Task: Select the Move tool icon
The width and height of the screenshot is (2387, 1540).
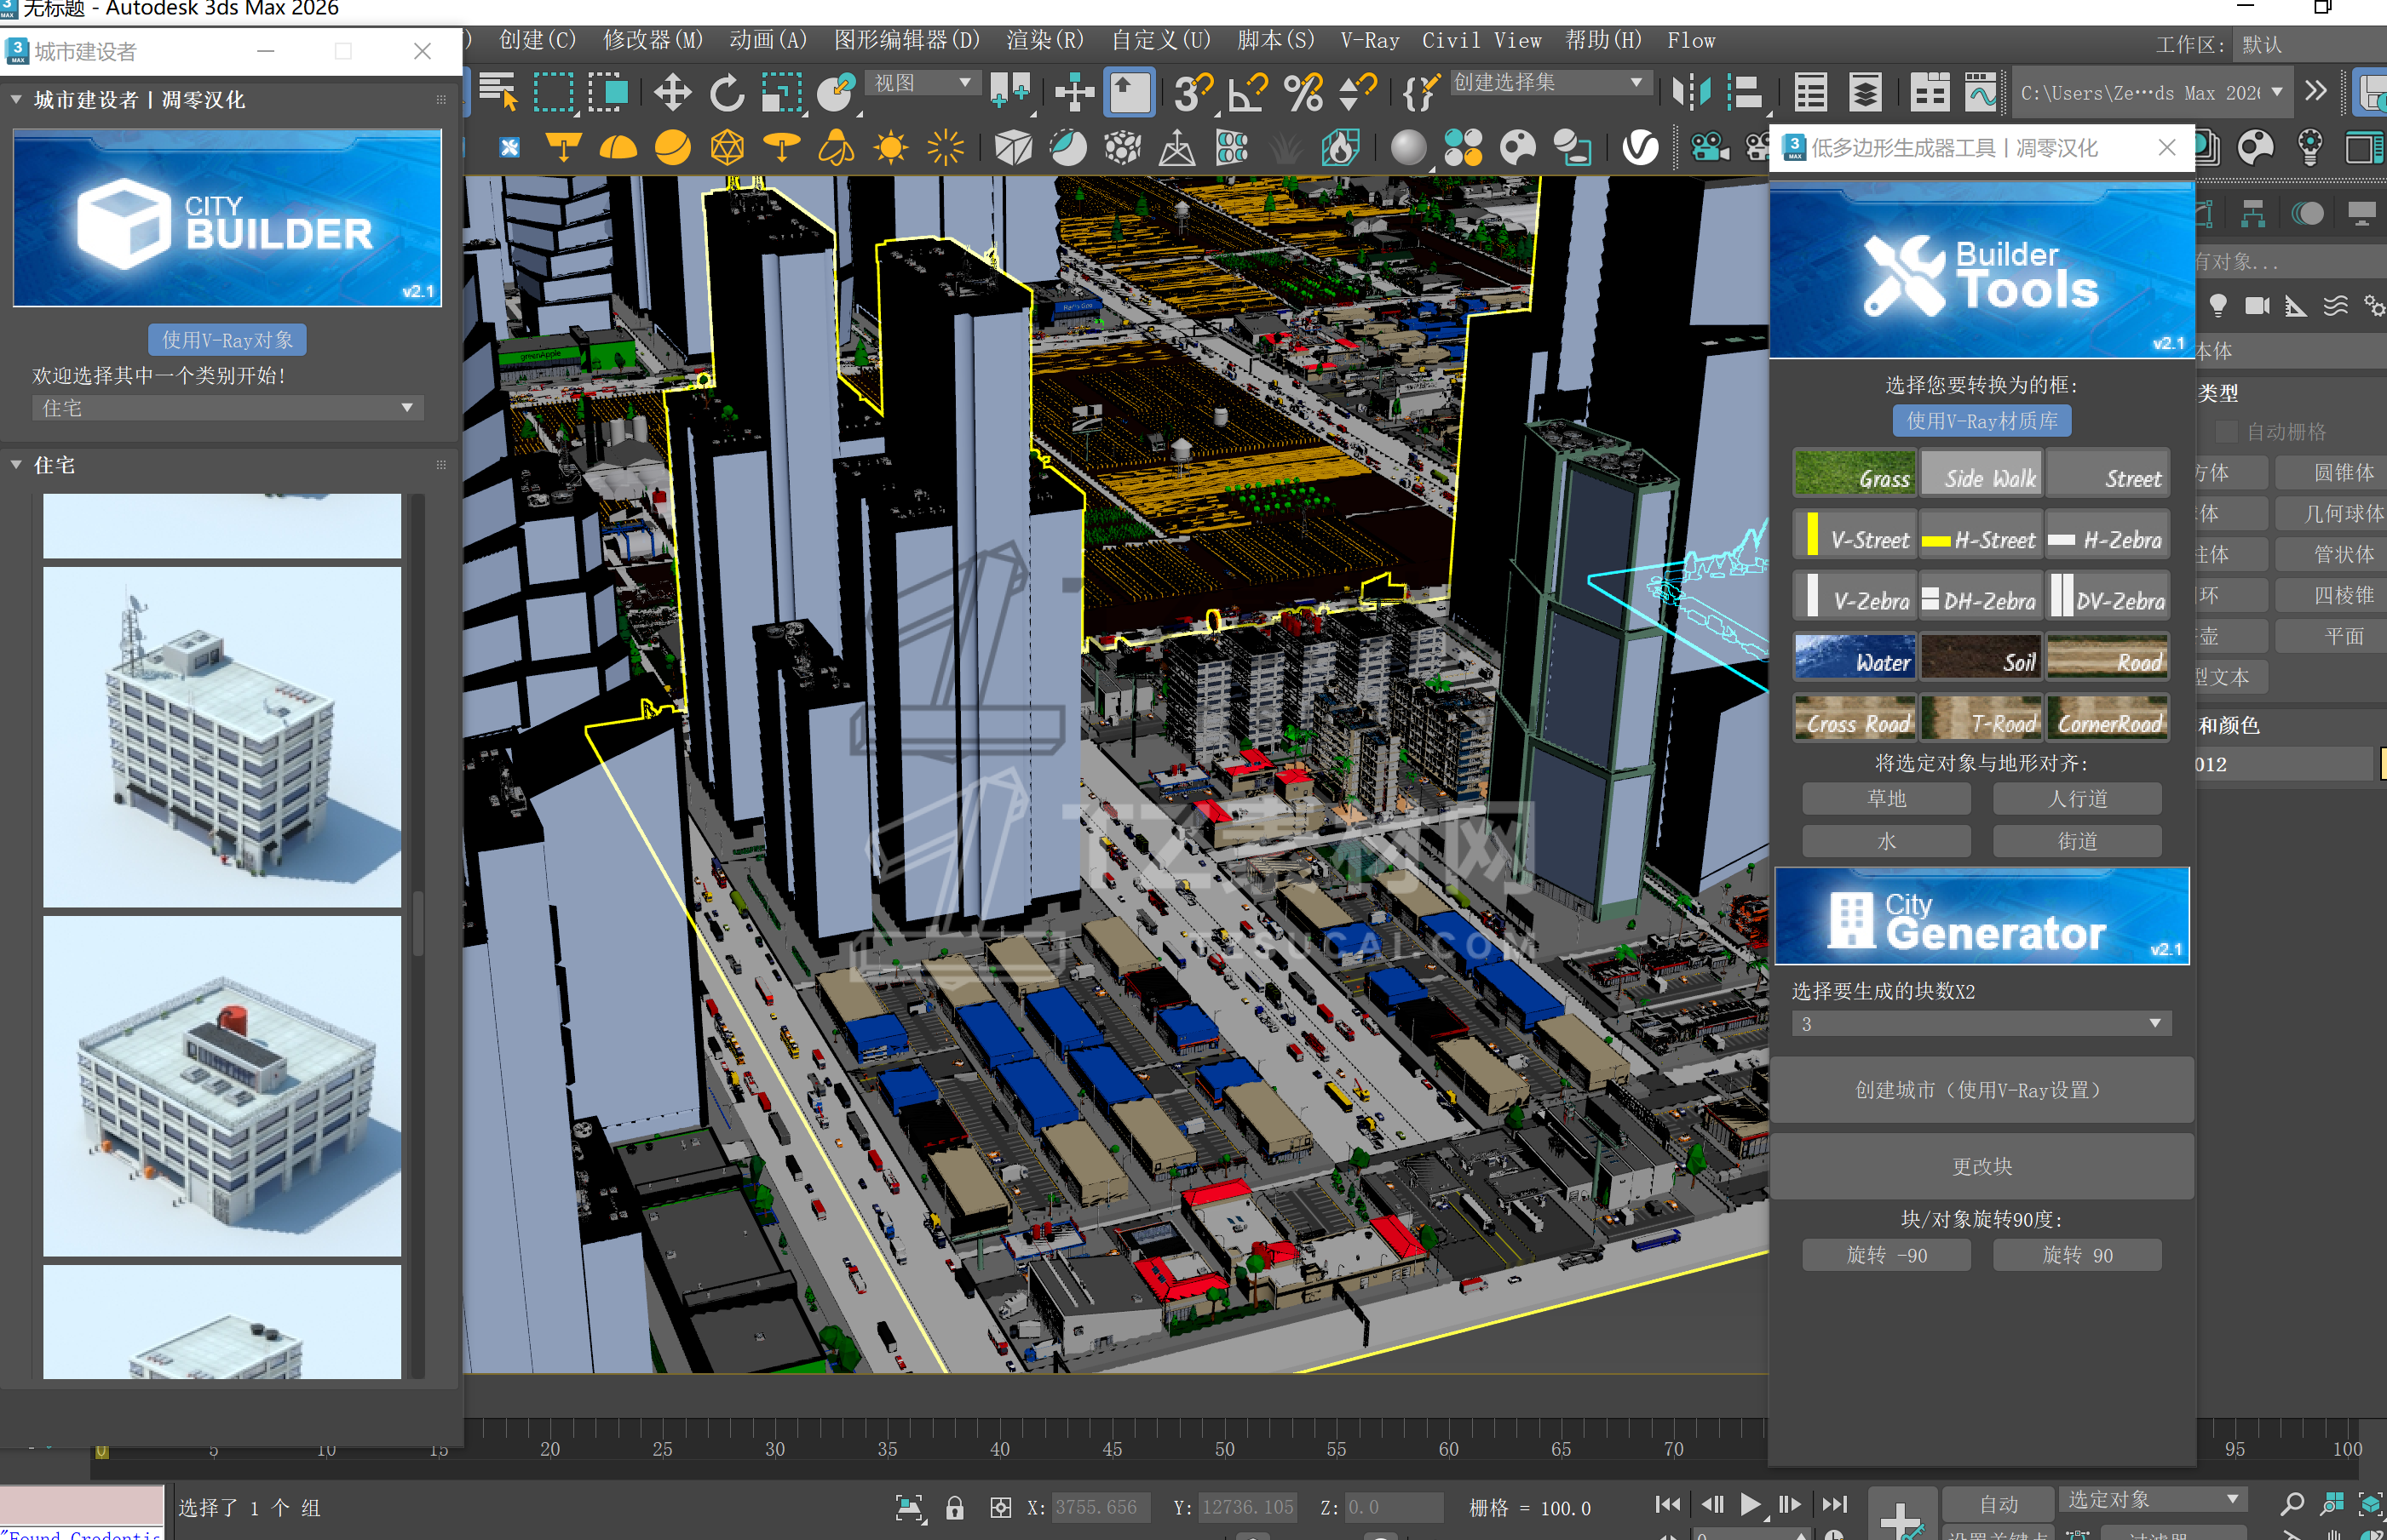Action: click(x=672, y=93)
